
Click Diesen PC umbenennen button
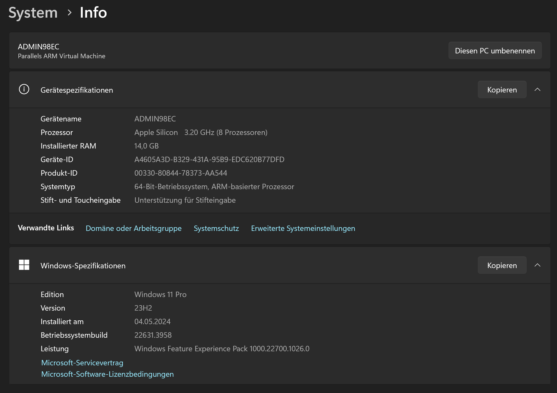point(495,50)
